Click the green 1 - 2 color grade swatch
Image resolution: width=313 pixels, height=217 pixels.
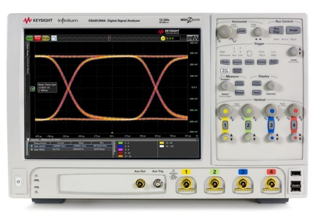pos(120,143)
